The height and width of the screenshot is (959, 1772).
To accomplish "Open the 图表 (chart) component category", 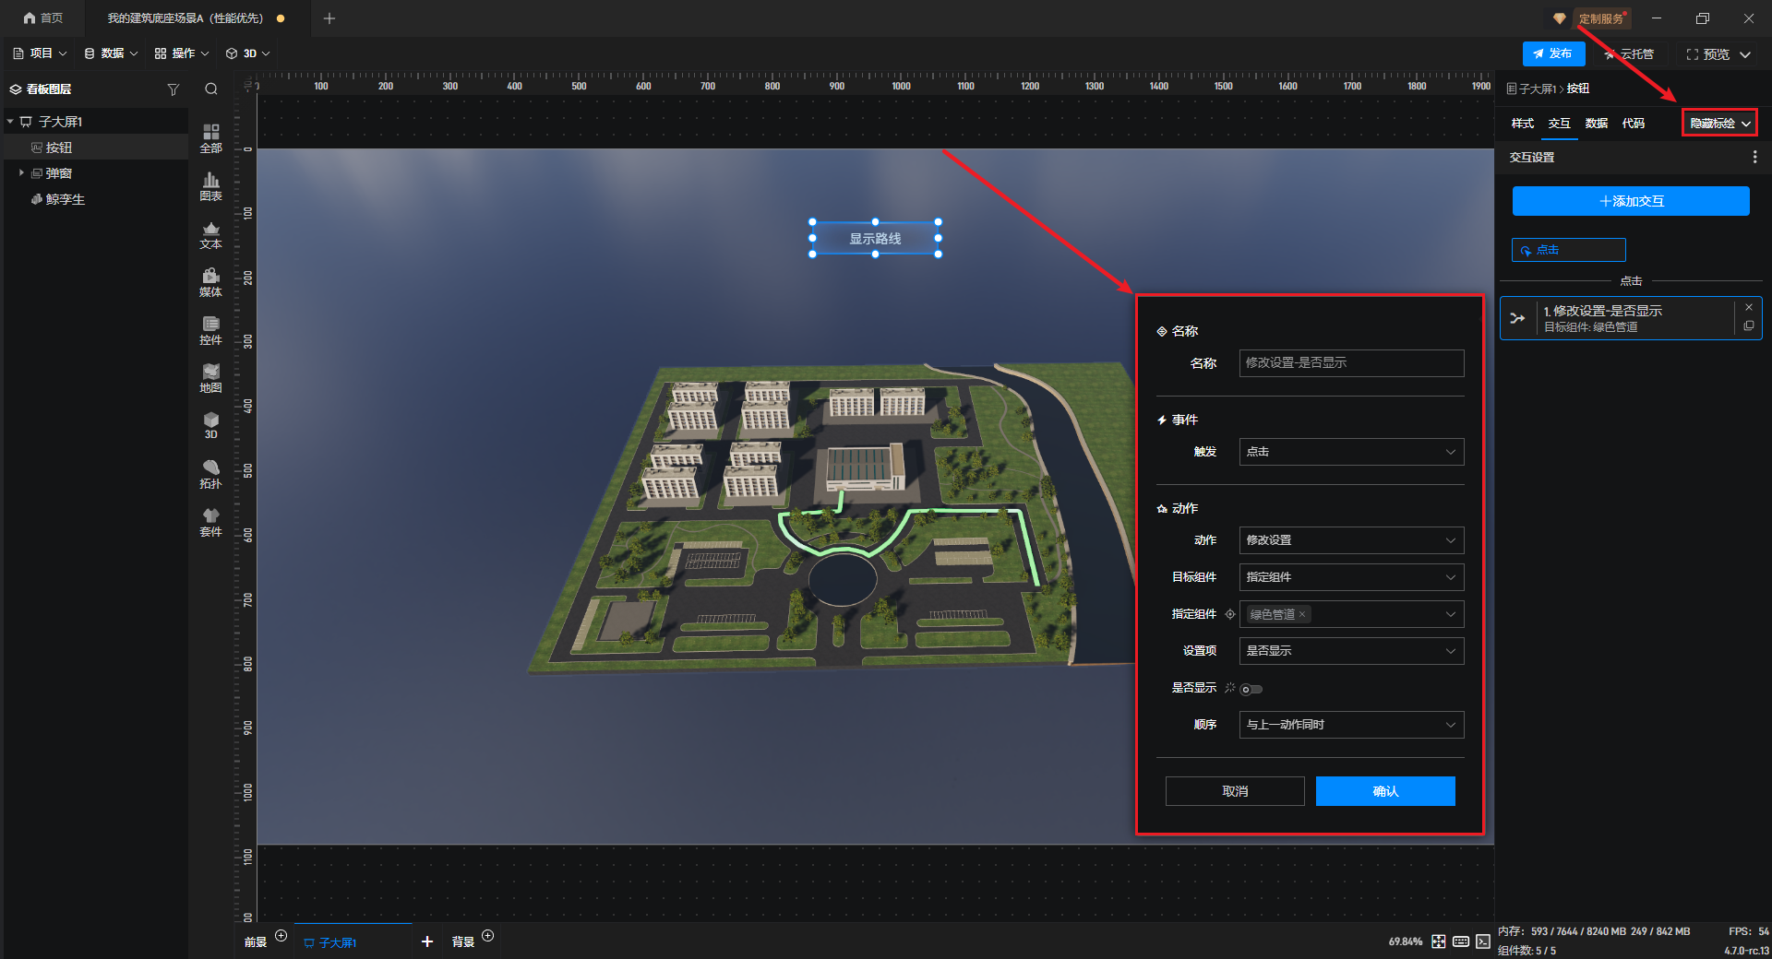I will tap(210, 186).
